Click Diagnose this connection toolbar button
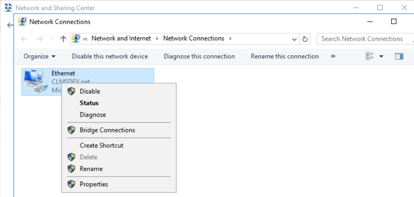The image size is (414, 197). [199, 56]
